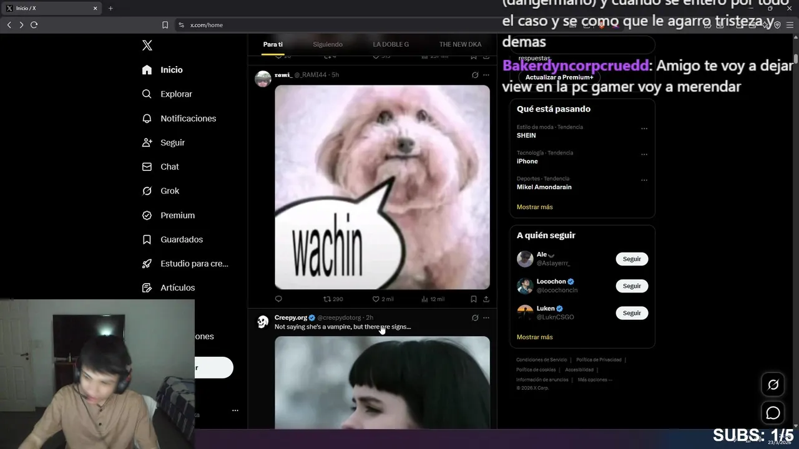Go to Inicio in the sidebar
This screenshot has height=449, width=799.
tap(162, 70)
